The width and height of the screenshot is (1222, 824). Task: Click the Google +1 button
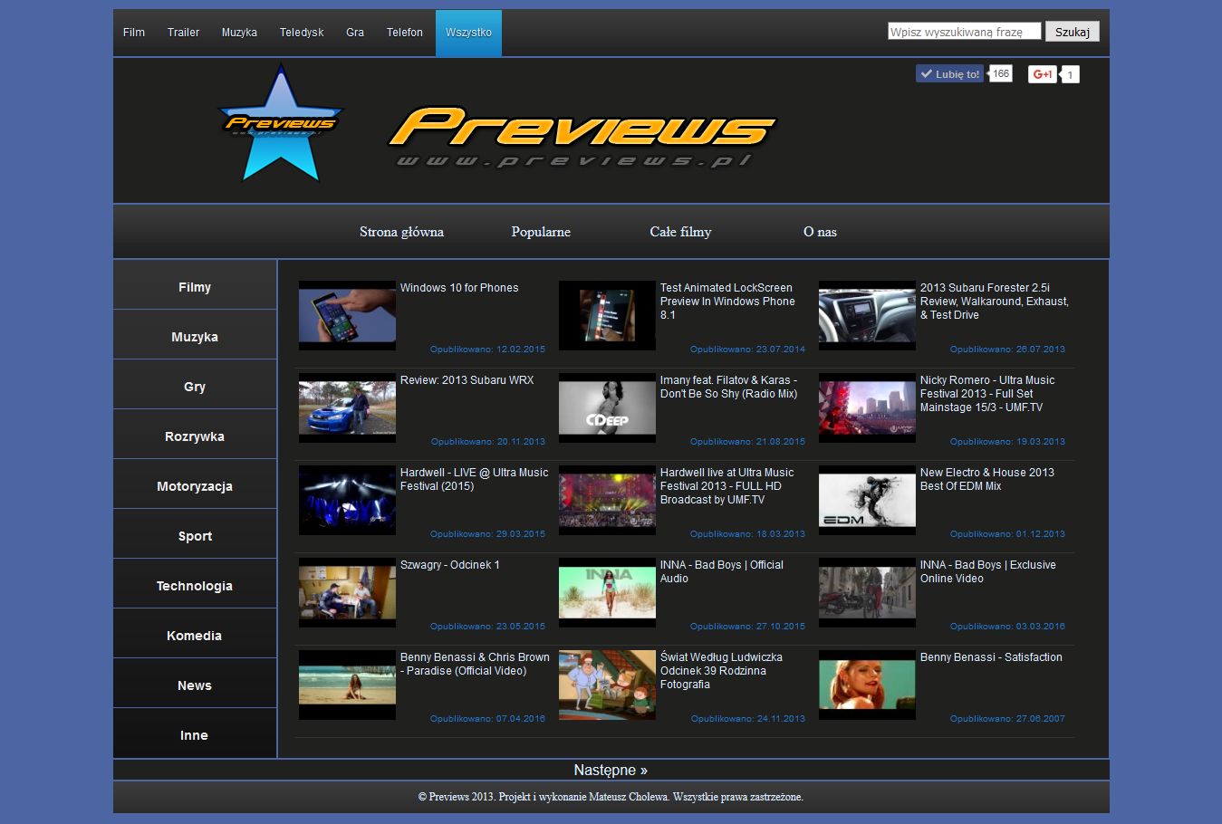click(x=1043, y=74)
